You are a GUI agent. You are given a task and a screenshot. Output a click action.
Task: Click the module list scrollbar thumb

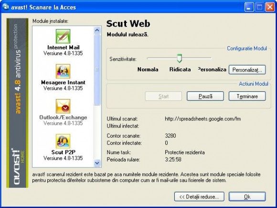coord(97,70)
